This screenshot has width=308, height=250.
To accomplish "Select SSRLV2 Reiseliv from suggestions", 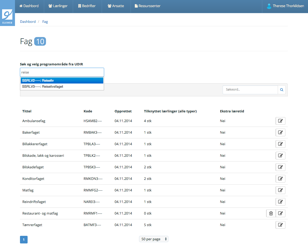I will pos(62,81).
